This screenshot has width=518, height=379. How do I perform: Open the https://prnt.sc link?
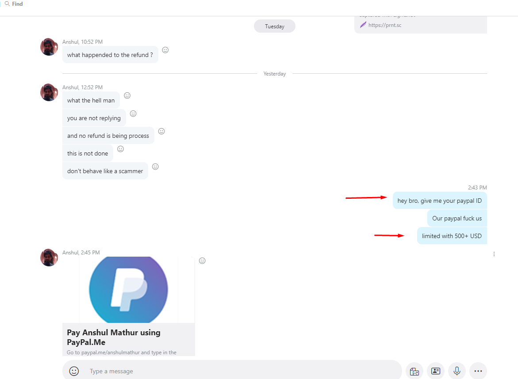pyautogui.click(x=385, y=25)
